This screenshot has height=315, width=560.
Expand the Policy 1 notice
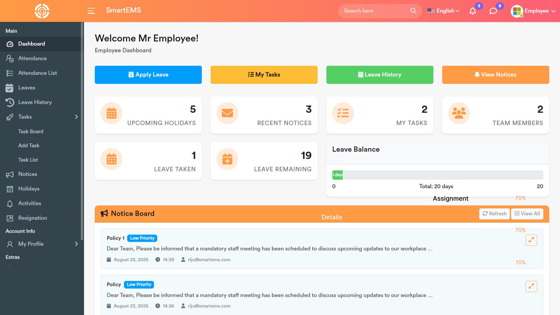click(531, 240)
